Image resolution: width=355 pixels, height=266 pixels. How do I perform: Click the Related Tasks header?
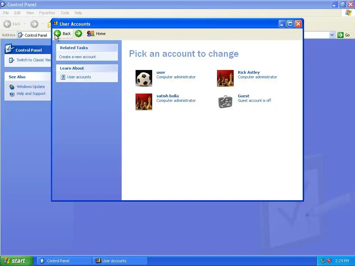pos(87,48)
